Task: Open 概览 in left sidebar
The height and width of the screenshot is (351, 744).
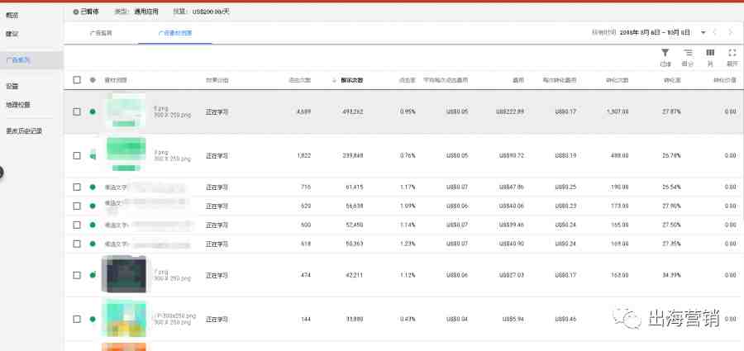Action: [12, 15]
